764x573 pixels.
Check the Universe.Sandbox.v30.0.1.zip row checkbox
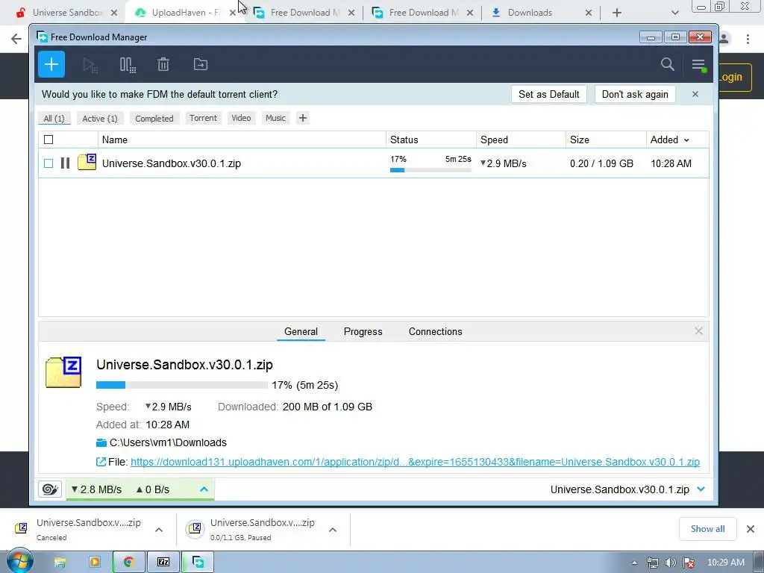(x=48, y=163)
